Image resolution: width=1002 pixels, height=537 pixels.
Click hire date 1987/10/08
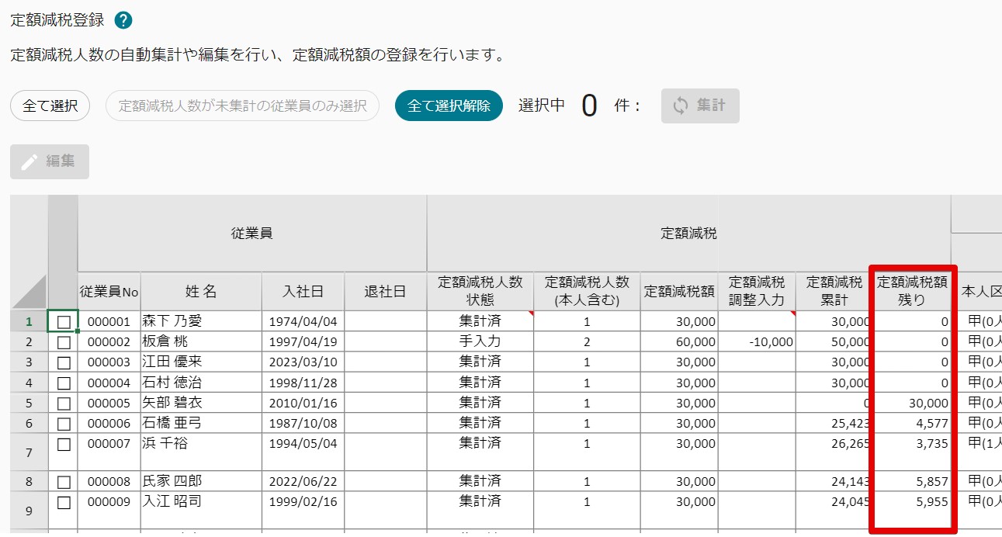pos(303,423)
